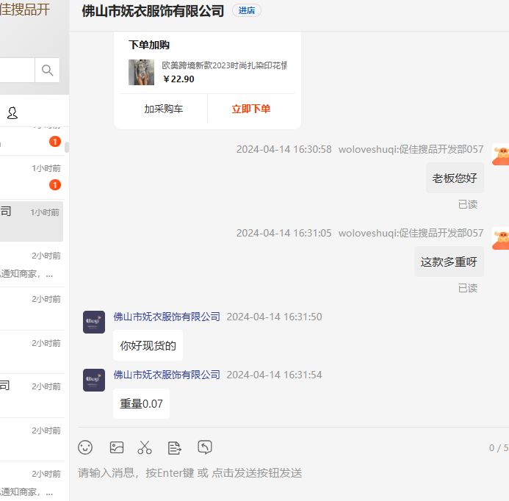Open the quick phrases document icon
This screenshot has width=509, height=501.
coord(175,447)
